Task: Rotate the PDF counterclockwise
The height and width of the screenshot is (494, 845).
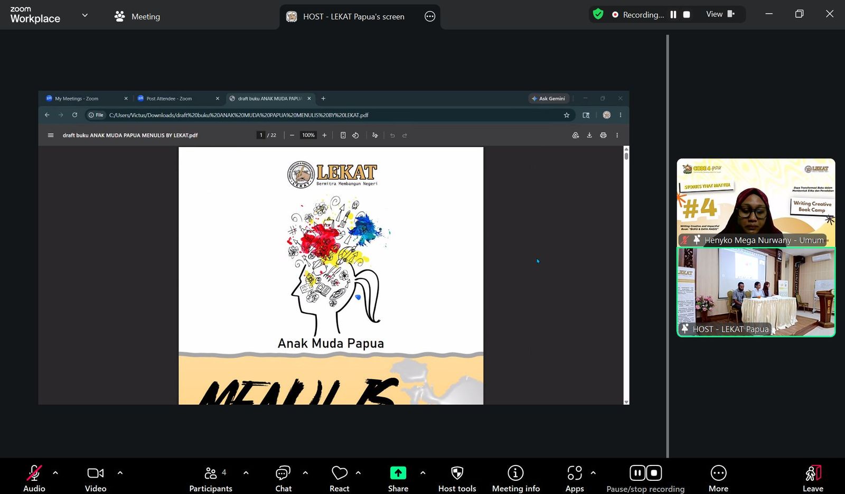Action: (355, 135)
